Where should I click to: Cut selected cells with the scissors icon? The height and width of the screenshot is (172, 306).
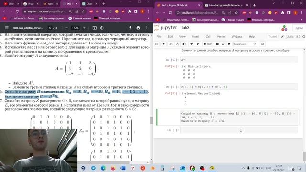171,44
